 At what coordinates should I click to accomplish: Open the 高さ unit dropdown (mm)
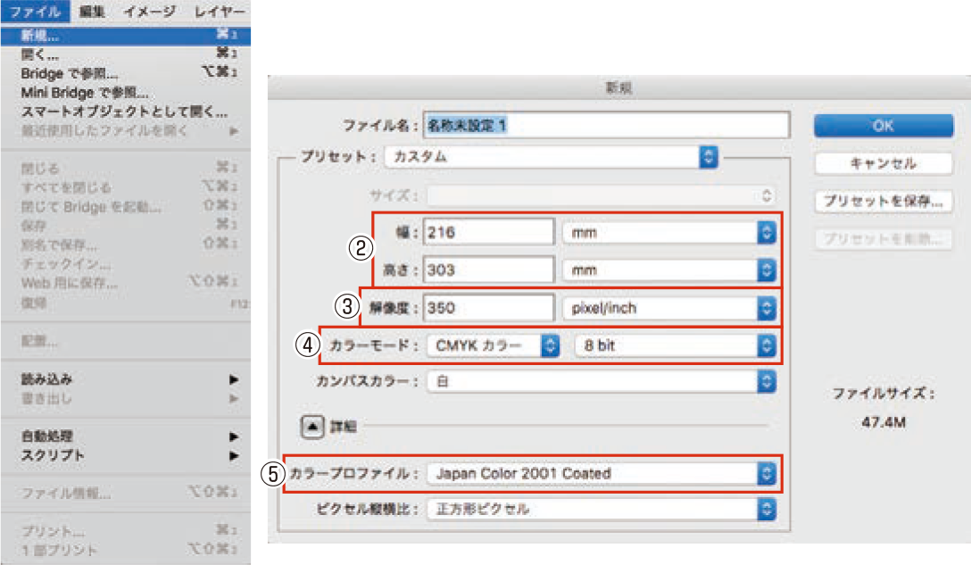(668, 270)
